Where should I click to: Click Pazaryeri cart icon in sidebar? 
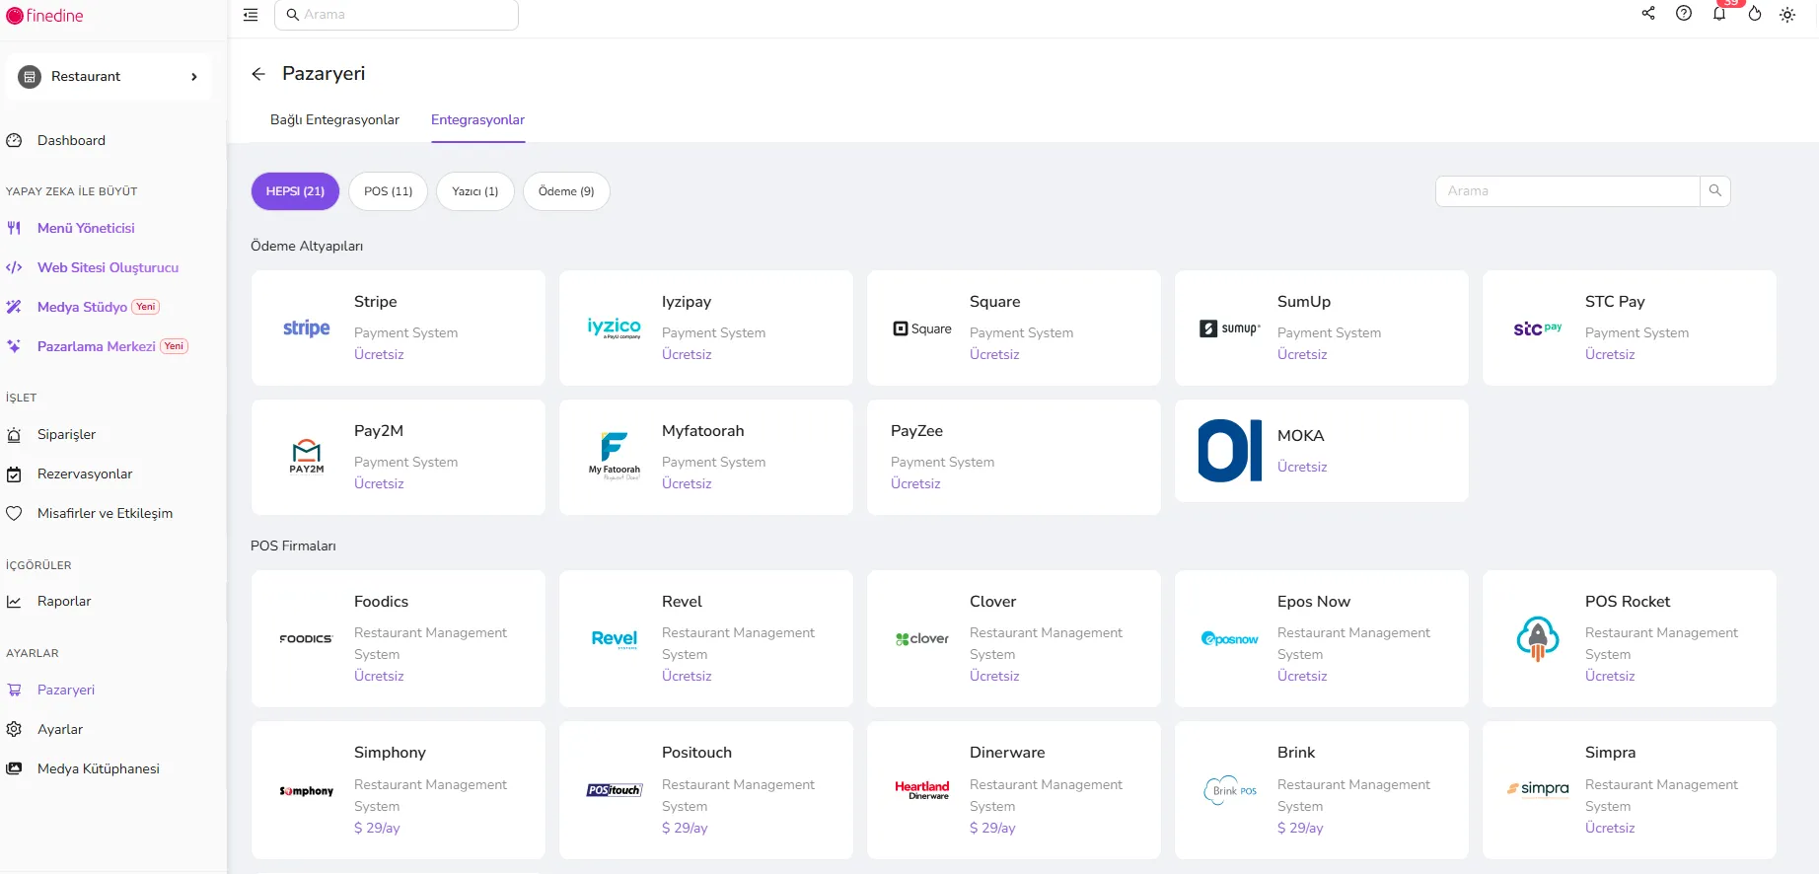pyautogui.click(x=14, y=691)
